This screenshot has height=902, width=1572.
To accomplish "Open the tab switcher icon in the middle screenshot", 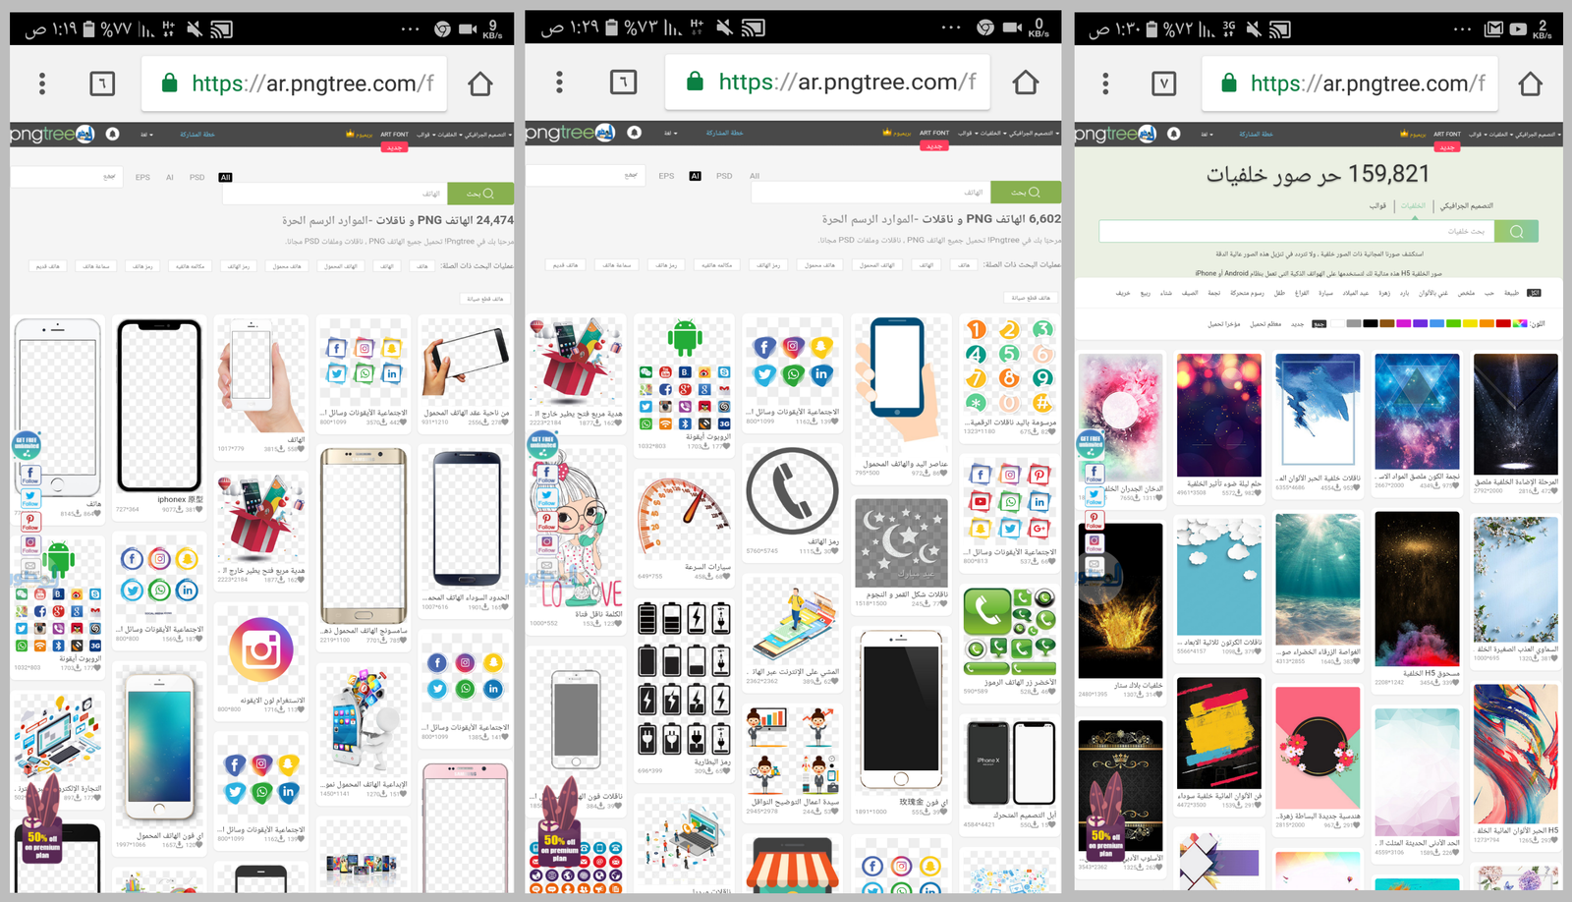I will [x=624, y=83].
